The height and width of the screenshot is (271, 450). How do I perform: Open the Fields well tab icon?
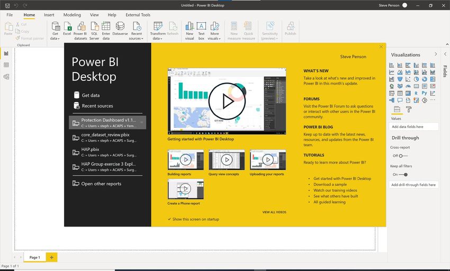[397, 110]
